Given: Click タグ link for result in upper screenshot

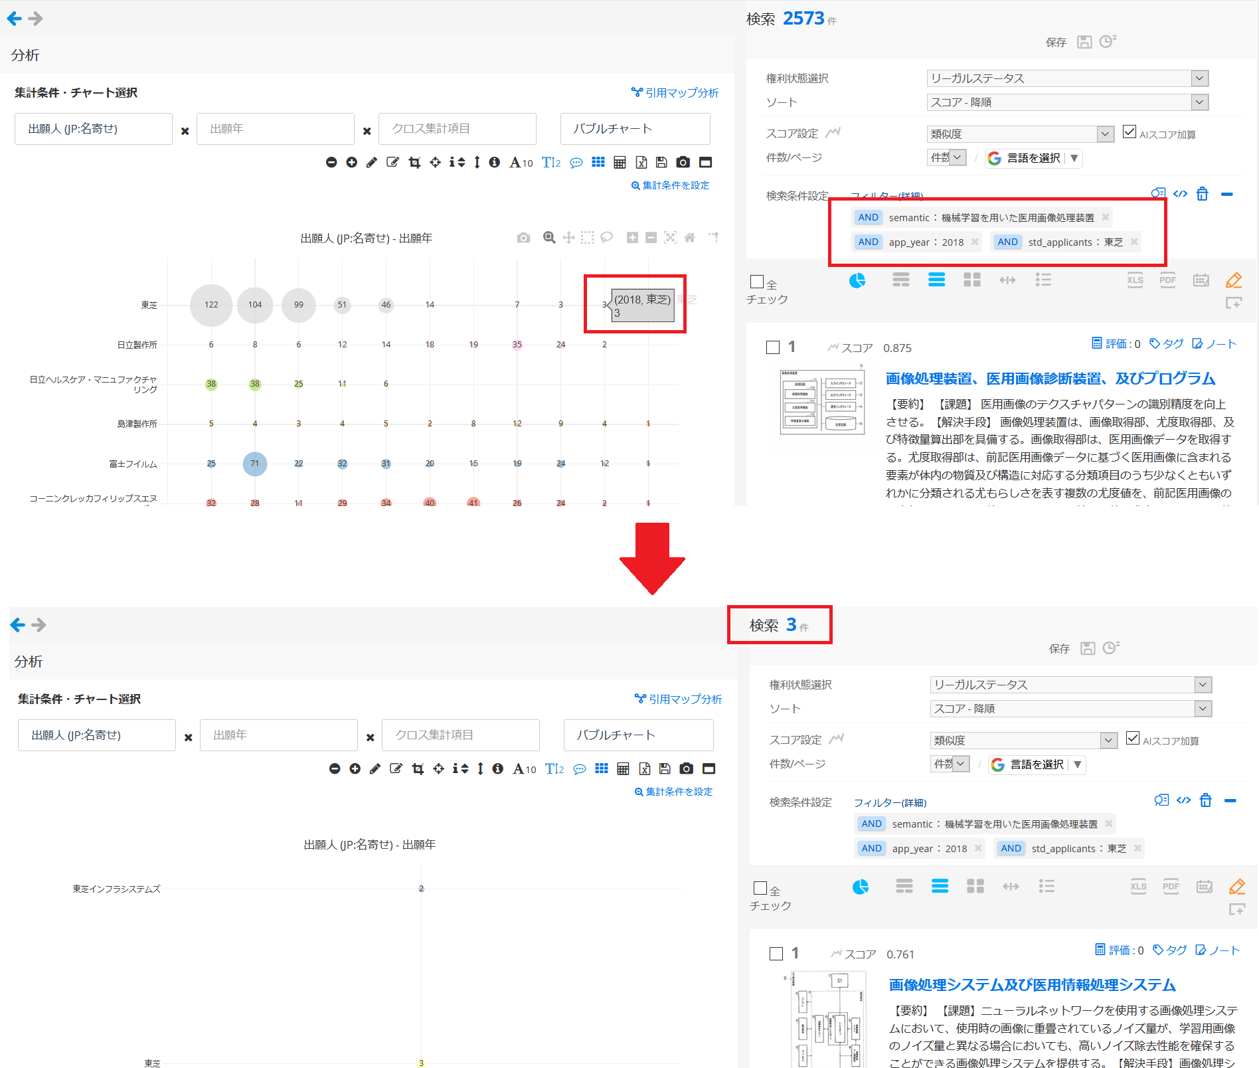Looking at the screenshot, I should [1167, 343].
